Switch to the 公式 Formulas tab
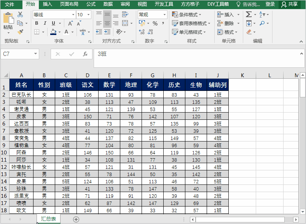The height and width of the screenshot is (224, 306). tap(91, 4)
